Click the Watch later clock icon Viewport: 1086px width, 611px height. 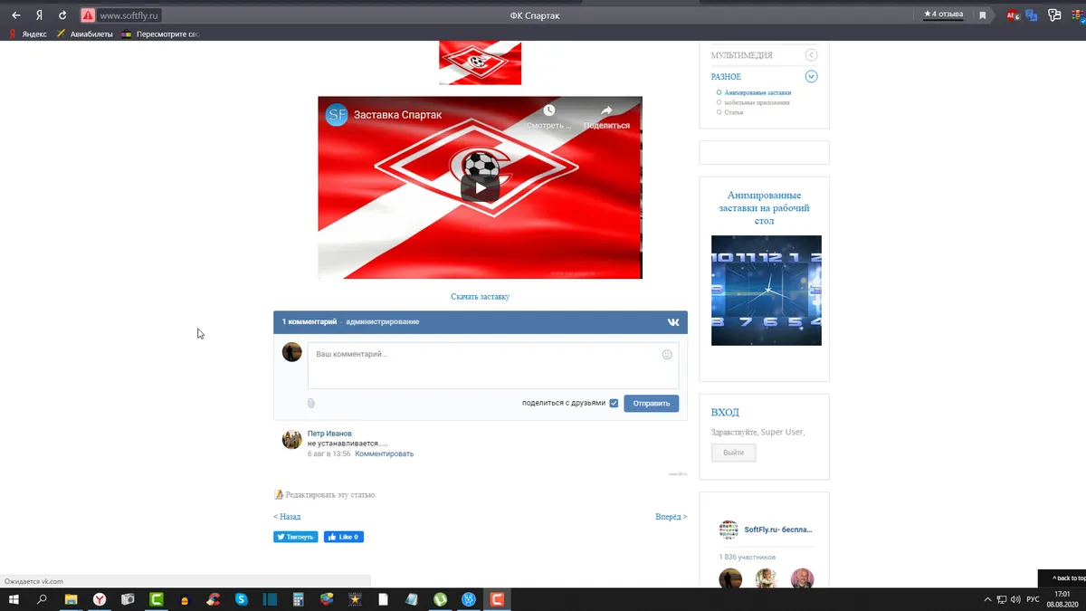[549, 111]
